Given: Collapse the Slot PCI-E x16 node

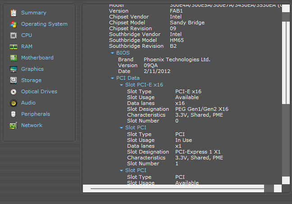Looking at the screenshot, I should (x=121, y=85).
